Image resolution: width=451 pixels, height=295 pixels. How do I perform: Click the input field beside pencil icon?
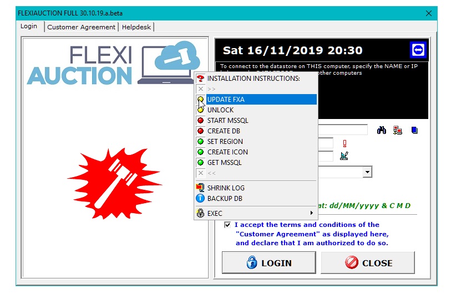(326, 156)
